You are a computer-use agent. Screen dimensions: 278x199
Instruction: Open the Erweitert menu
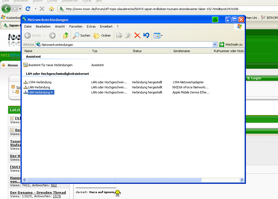[106, 26]
